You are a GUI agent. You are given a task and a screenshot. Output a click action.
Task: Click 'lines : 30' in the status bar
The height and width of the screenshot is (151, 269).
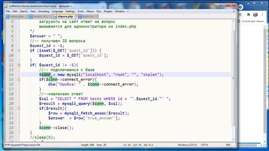(x=101, y=145)
